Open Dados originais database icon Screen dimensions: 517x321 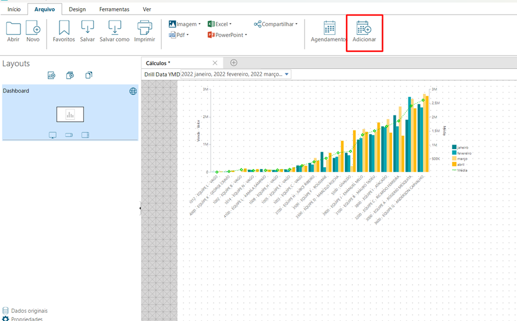[x=6, y=311]
